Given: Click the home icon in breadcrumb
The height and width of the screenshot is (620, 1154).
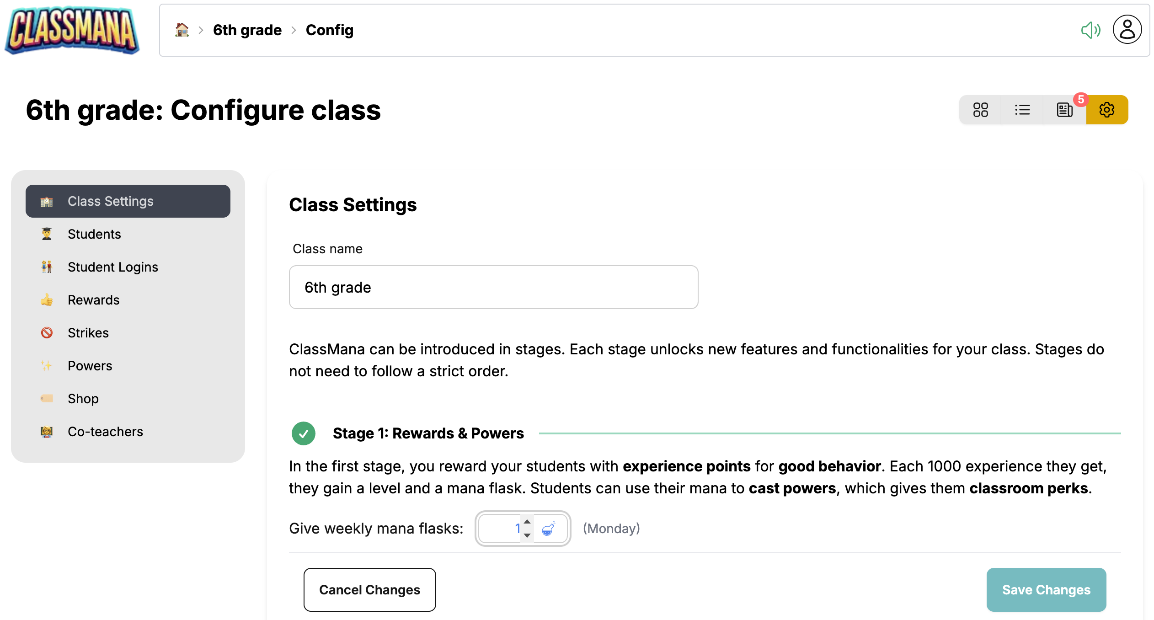Looking at the screenshot, I should (182, 30).
